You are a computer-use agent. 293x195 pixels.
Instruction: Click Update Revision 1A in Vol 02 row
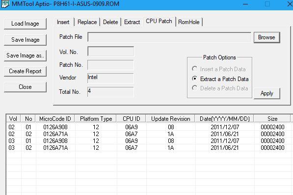click(171, 134)
